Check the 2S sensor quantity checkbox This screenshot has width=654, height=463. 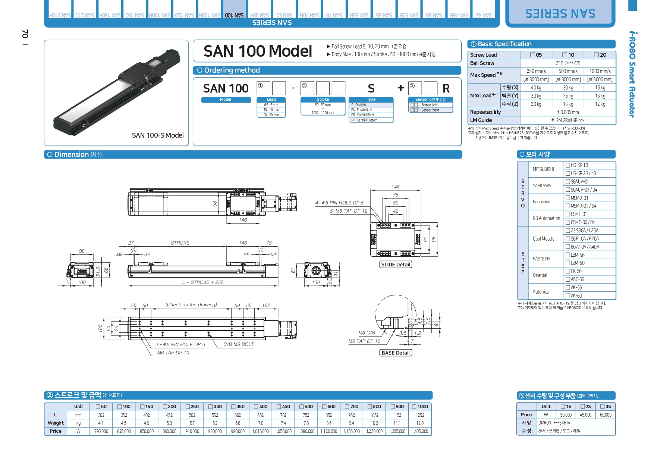(582, 406)
